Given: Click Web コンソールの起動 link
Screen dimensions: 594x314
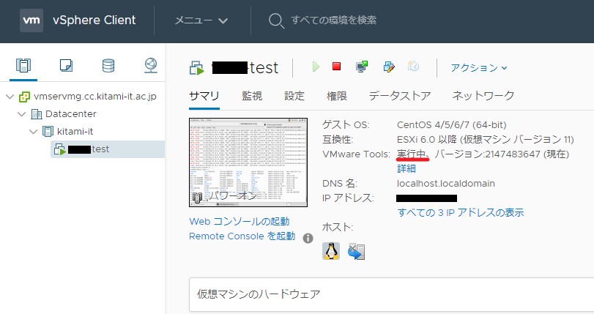Looking at the screenshot, I should (x=239, y=221).
